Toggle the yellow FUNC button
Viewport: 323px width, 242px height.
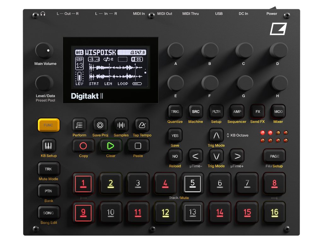[x=48, y=125]
